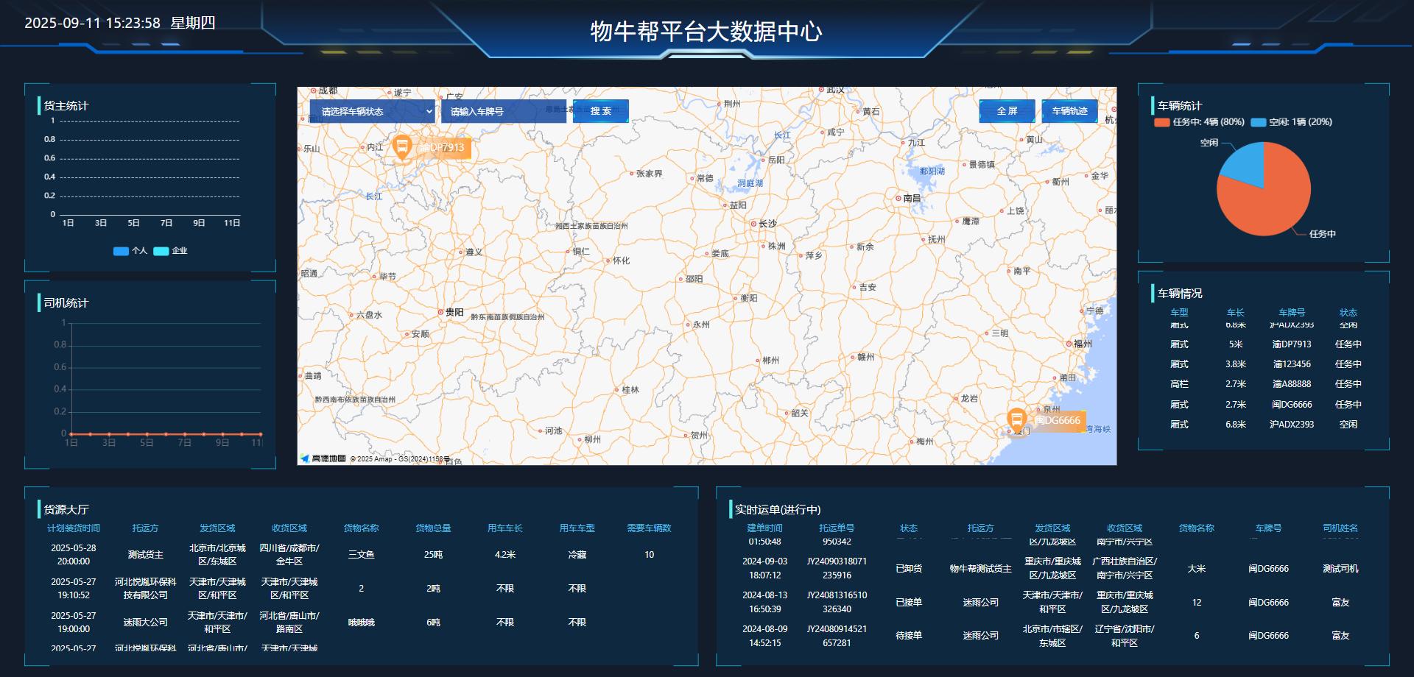Click the 长沙 city marker on map
Image resolution: width=1414 pixels, height=677 pixels.
point(753,224)
